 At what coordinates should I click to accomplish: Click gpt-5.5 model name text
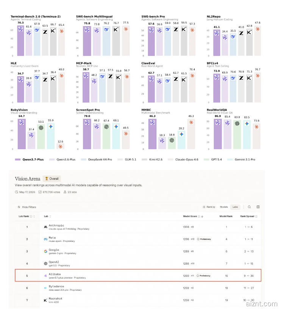pyautogui.click(x=53, y=265)
